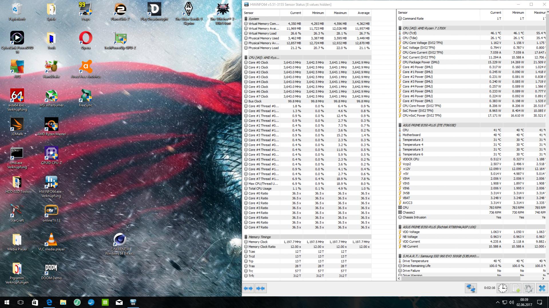Open HWiNFO remote network sensor button
Viewport: 549px width, 308px height.
(471, 288)
